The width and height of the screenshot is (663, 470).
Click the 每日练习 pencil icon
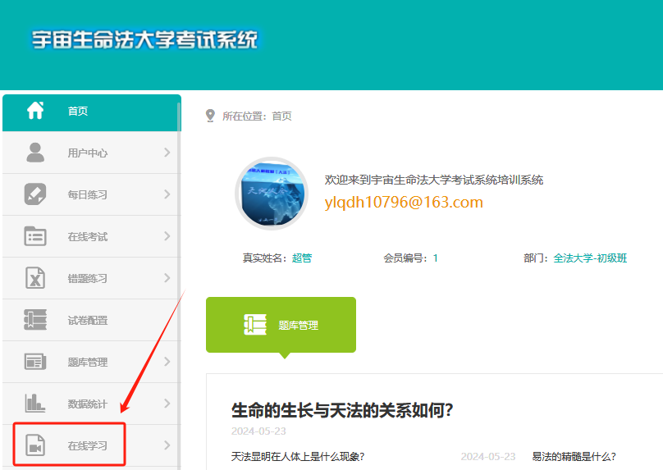click(x=35, y=194)
